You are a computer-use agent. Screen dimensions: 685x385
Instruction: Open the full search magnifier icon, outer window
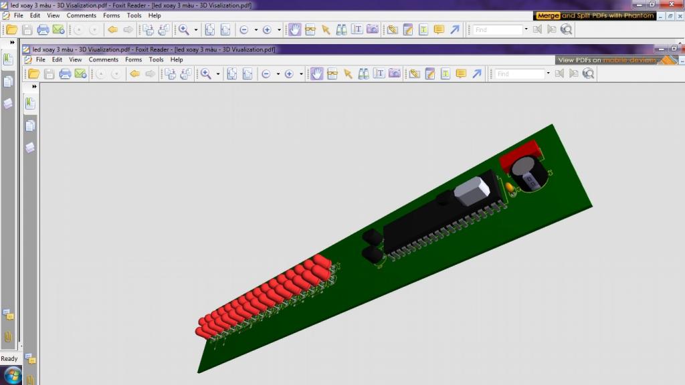click(566, 29)
